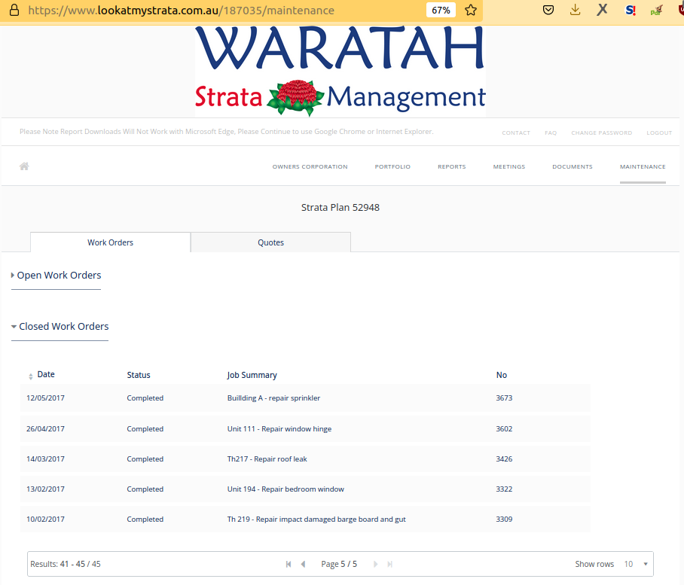Viewport: 684px width, 585px height.
Task: Select the Th 219 barge board repair row
Action: (x=305, y=519)
